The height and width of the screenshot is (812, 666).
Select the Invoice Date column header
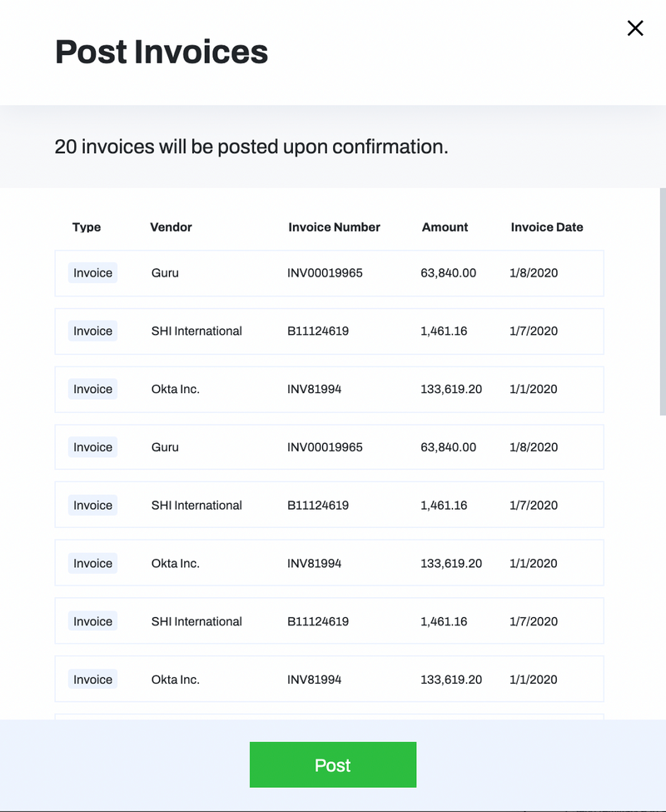point(547,227)
